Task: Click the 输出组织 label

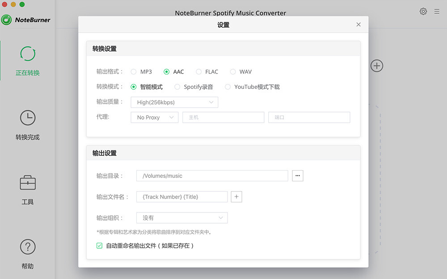Action: point(110,218)
